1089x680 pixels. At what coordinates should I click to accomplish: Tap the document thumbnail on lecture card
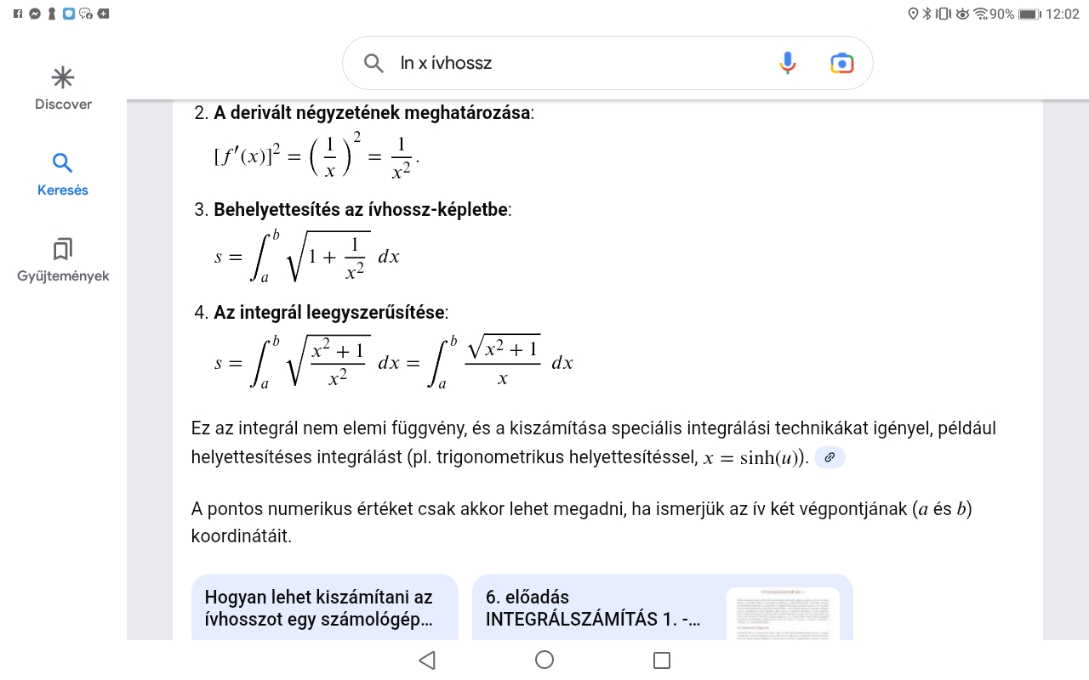(783, 612)
